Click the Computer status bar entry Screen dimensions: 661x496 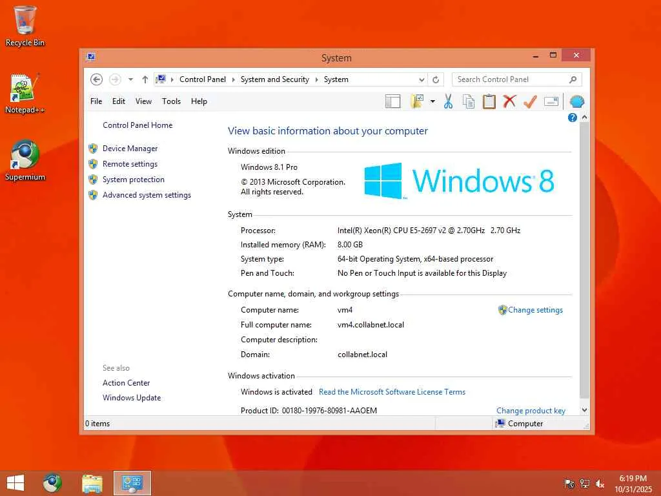pyautogui.click(x=520, y=424)
